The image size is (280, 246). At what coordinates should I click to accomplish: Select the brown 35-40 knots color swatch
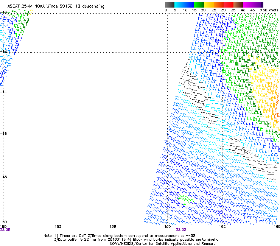pos(238,5)
